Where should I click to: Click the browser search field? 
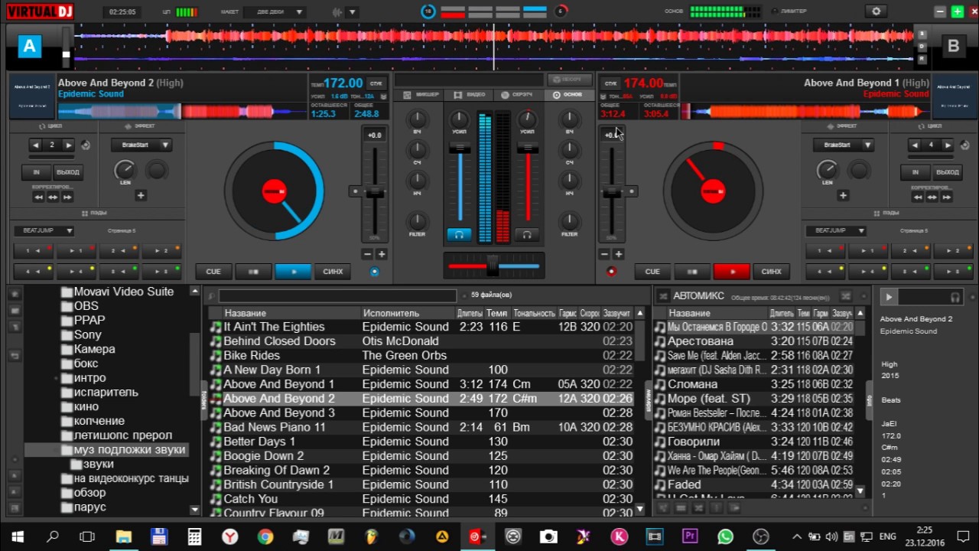(x=337, y=295)
